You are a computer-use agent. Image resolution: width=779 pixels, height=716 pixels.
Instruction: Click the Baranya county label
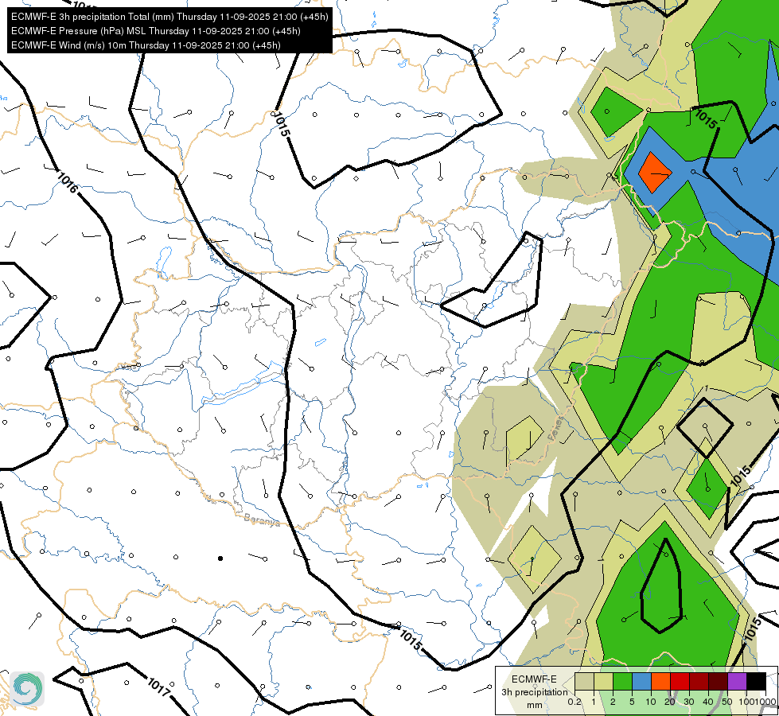(261, 519)
